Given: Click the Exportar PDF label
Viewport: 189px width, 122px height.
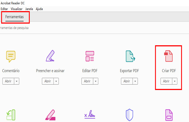Looking at the screenshot, I should (x=129, y=71).
